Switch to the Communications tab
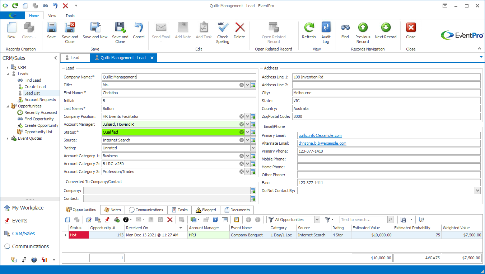Viewport: 485px width, 274px height. click(146, 210)
